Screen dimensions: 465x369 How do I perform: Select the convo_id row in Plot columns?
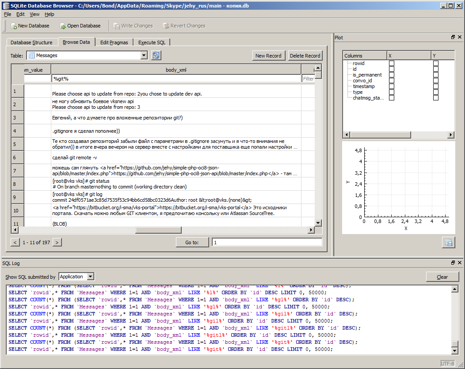[362, 81]
